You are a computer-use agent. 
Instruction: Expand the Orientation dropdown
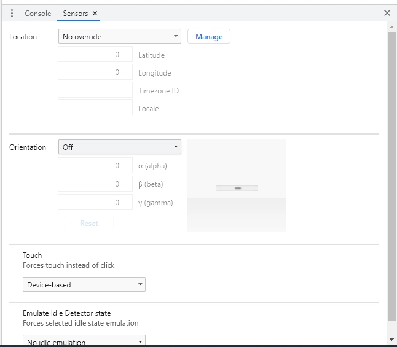(x=120, y=147)
